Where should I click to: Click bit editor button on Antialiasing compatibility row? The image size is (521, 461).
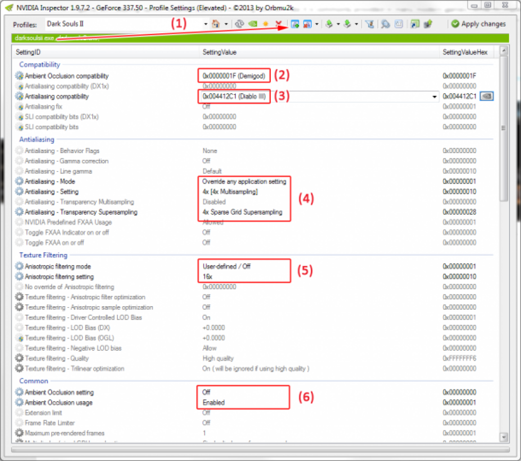tap(487, 96)
